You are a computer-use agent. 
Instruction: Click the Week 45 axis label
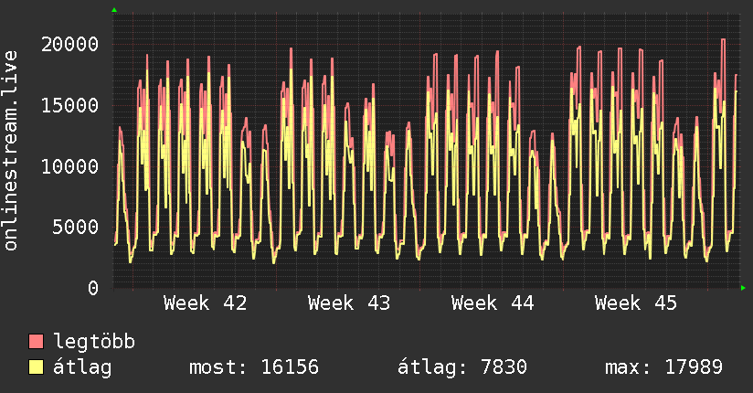click(x=636, y=303)
